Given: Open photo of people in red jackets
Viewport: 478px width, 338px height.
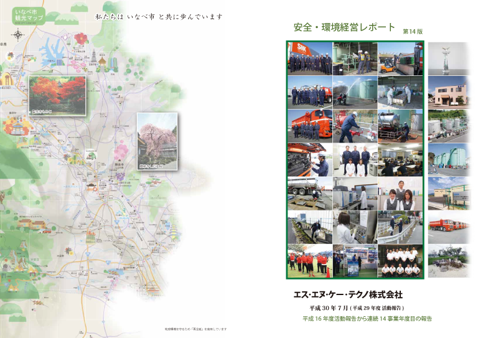Looking at the screenshot, I should (310, 261).
